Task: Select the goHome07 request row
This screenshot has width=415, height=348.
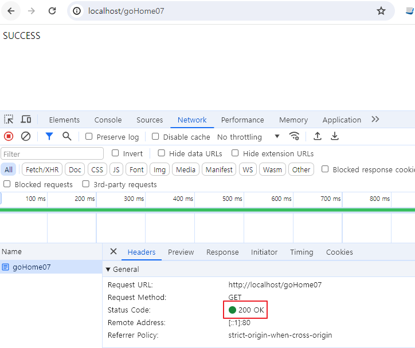Action: coord(51,267)
